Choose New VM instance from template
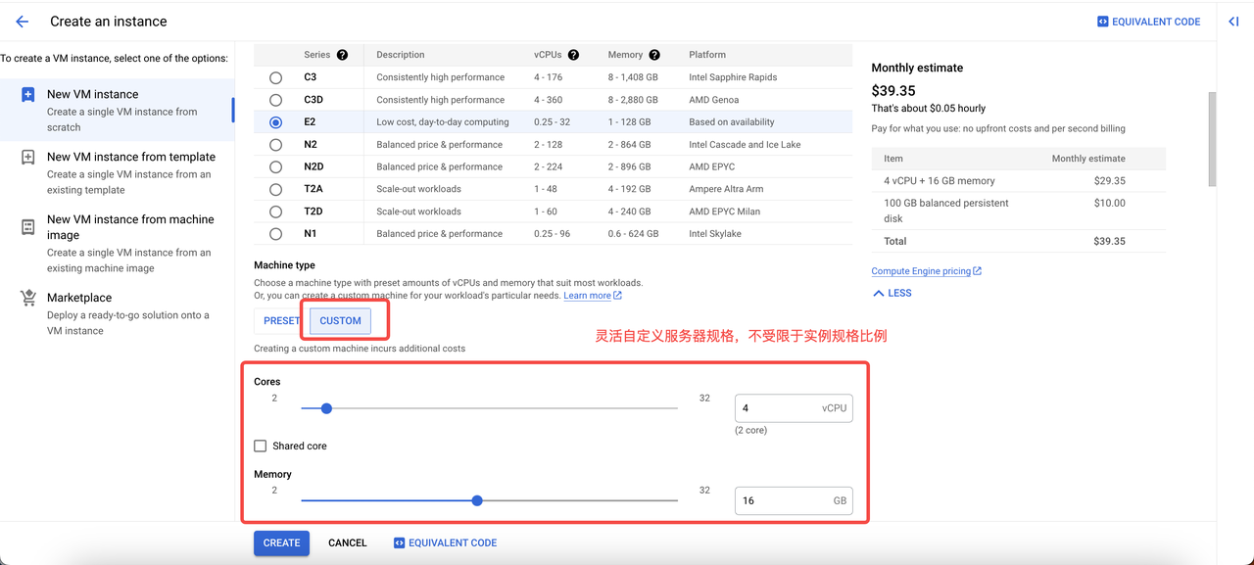The width and height of the screenshot is (1254, 565). 130,157
